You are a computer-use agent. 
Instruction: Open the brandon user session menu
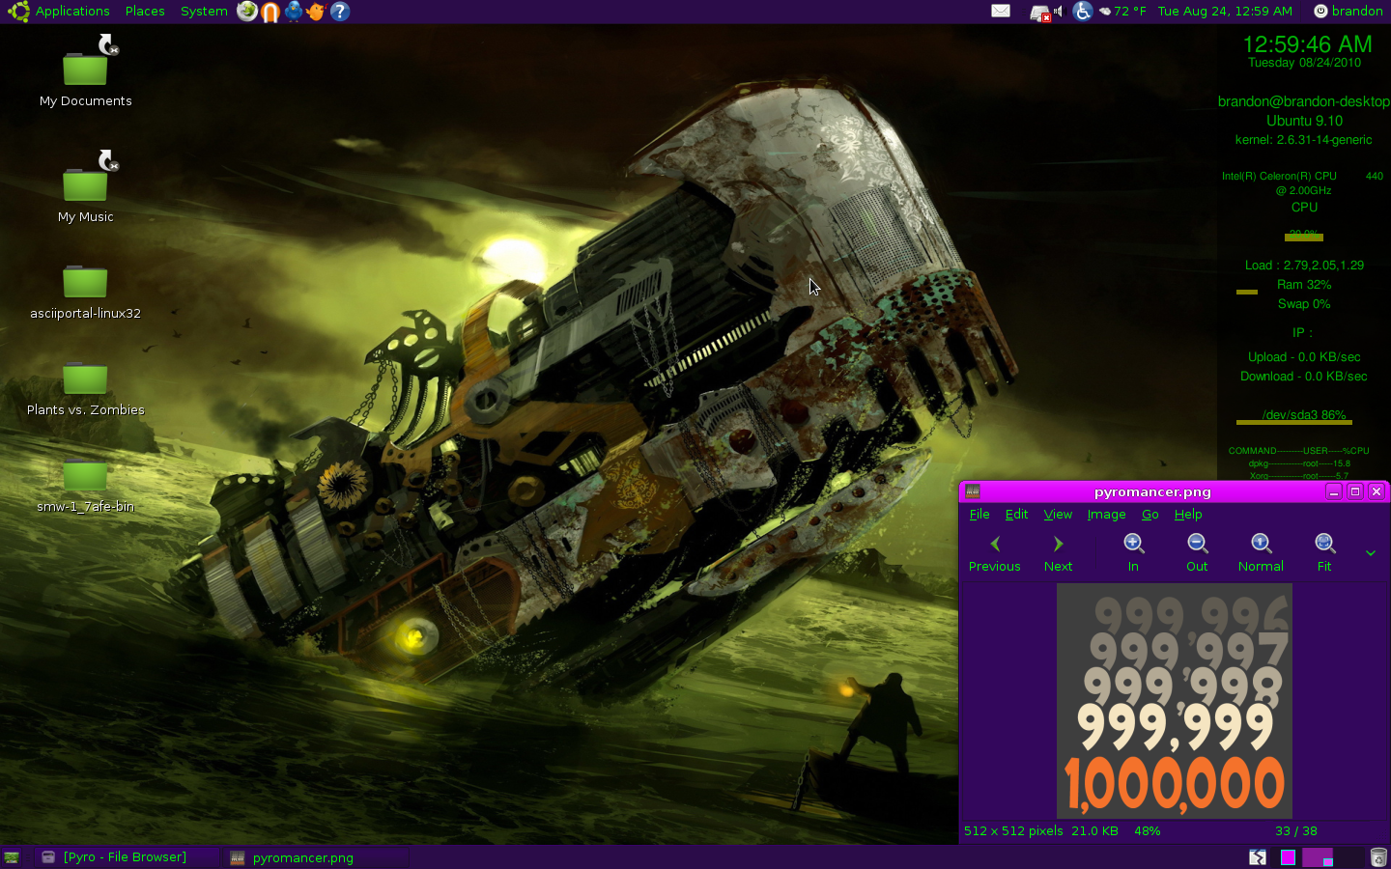(1348, 12)
